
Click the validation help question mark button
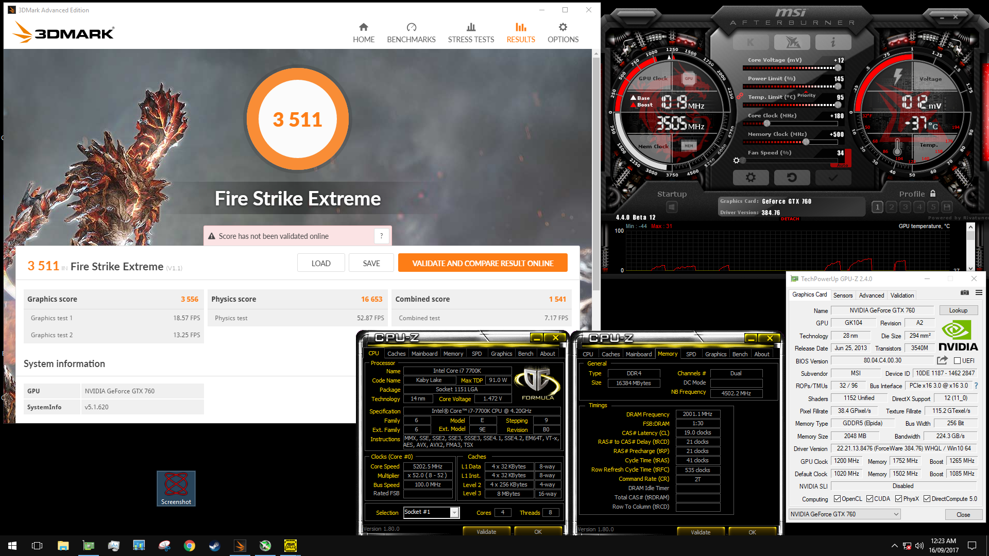click(381, 236)
